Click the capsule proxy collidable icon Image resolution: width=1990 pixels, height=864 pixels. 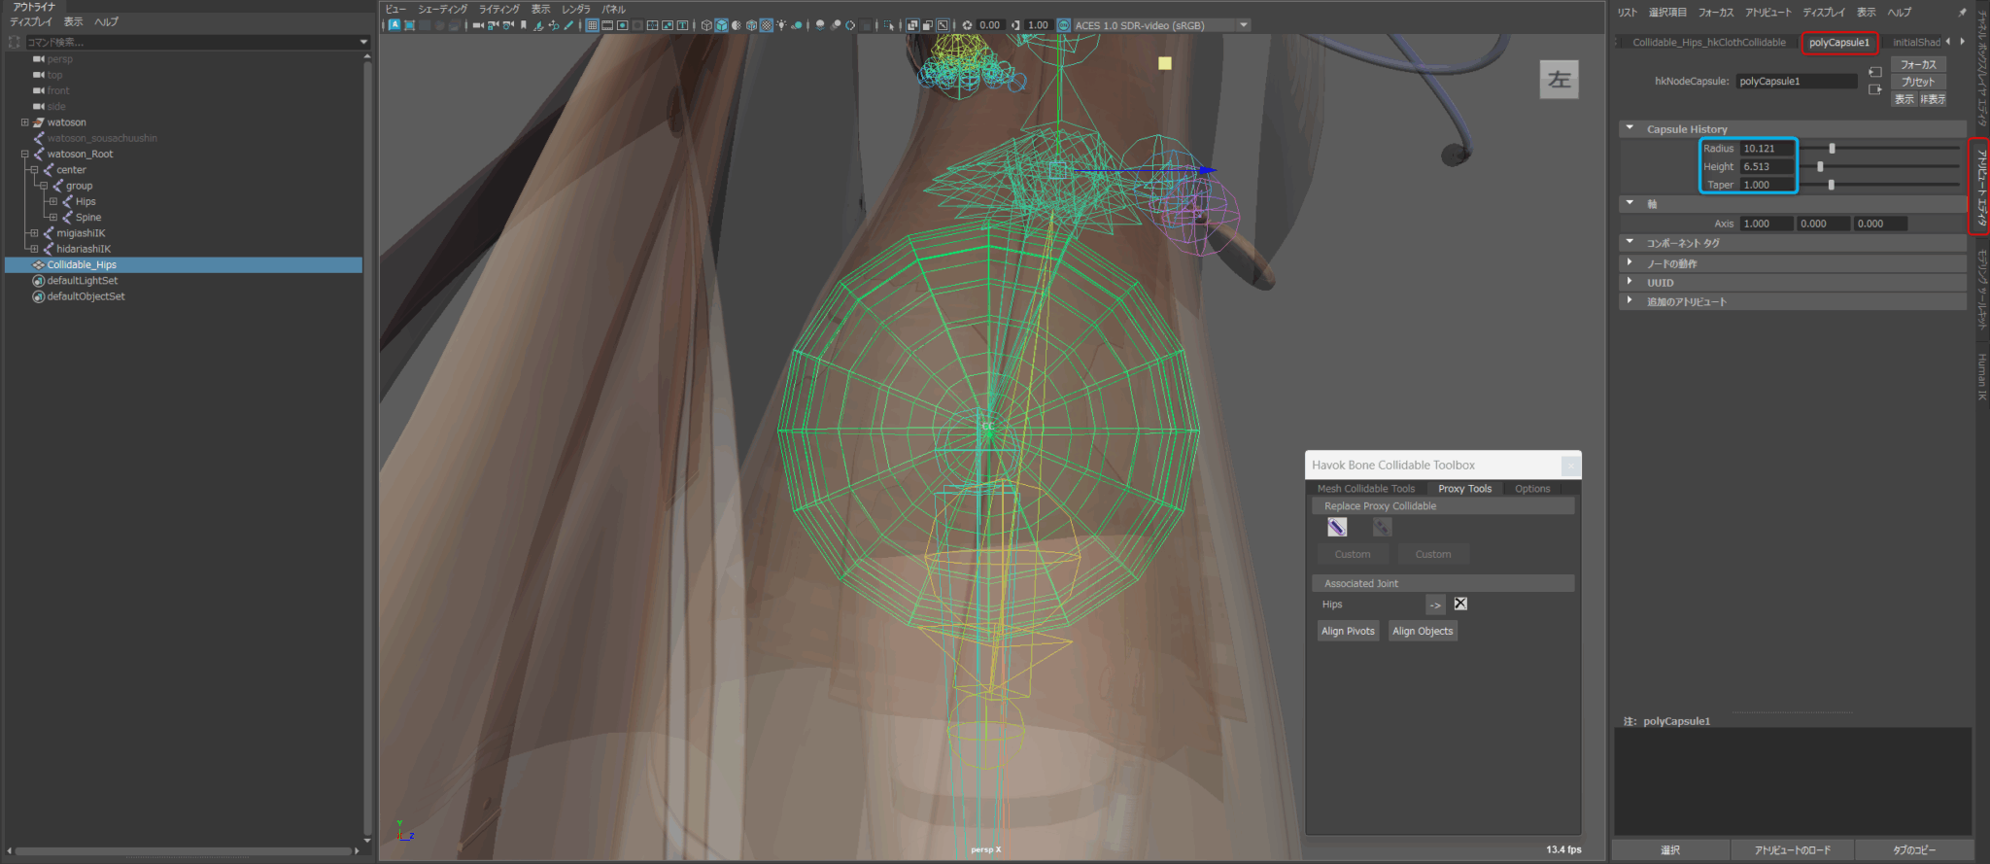(x=1337, y=527)
